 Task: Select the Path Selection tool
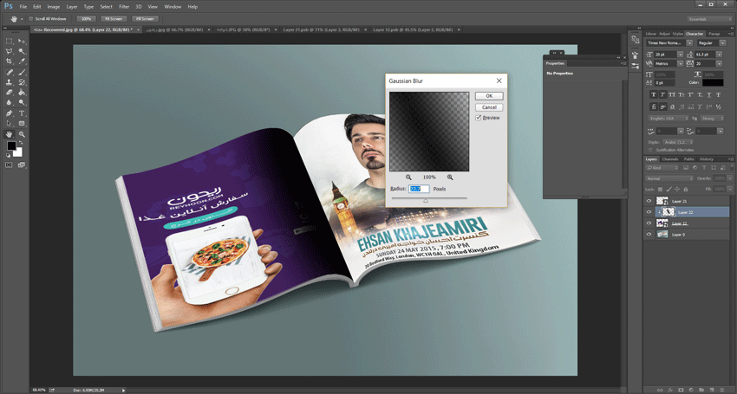9,124
